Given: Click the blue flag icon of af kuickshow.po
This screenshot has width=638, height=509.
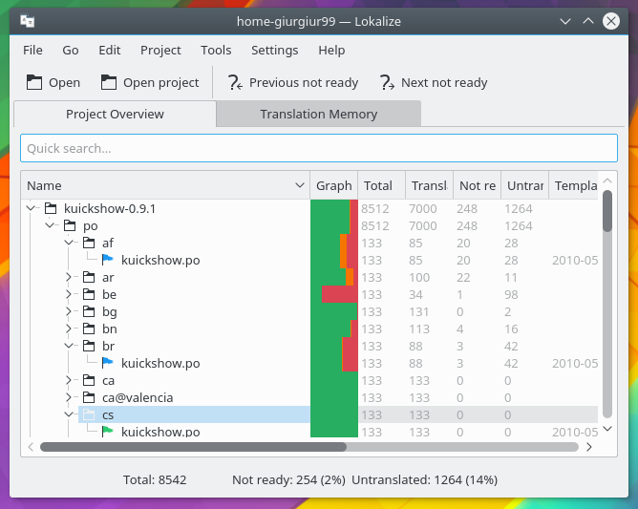Looking at the screenshot, I should click(x=108, y=260).
